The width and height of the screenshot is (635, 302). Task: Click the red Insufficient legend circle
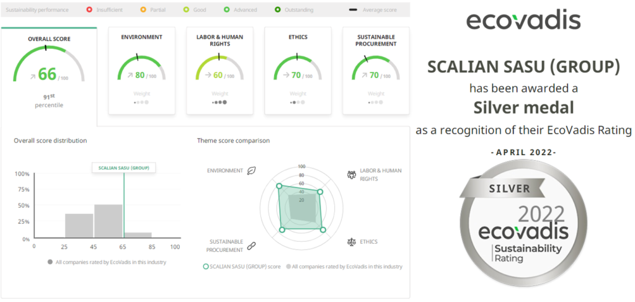coord(89,10)
